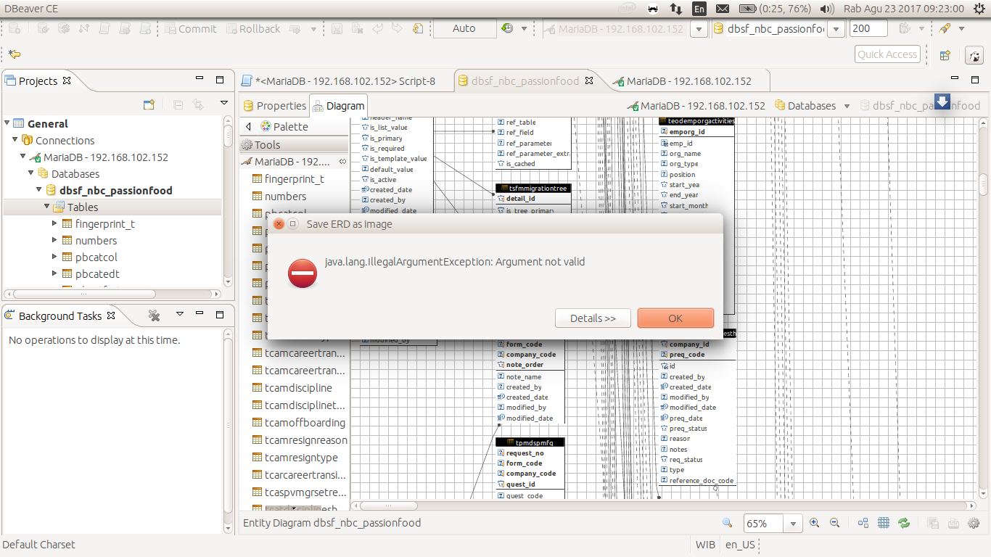Click the Commit toolbar button
This screenshot has width=991, height=557.
pyautogui.click(x=190, y=29)
